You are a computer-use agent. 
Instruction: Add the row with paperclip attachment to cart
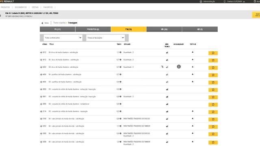click(213, 68)
